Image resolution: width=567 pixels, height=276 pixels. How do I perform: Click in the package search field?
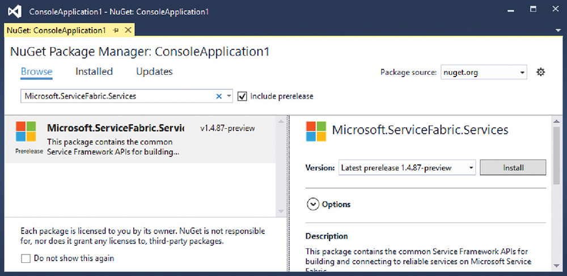tap(117, 96)
